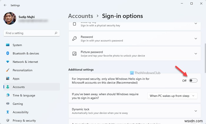Minimize the Settings window
This screenshot has height=124, width=206.
pos(182,4)
